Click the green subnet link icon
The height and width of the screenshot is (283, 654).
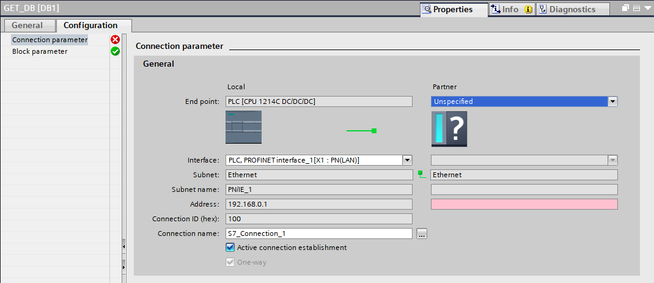(x=422, y=174)
